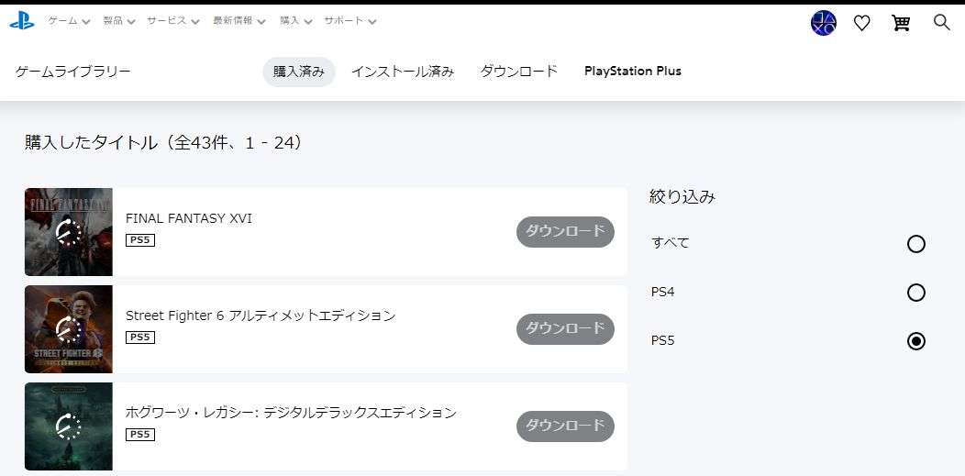Click the FINAL FANTASY XVI loading spinner icon
965x476 pixels.
(x=69, y=232)
